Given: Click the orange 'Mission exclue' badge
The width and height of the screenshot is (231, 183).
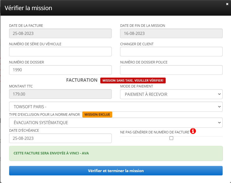Looking at the screenshot, I should [x=97, y=115].
